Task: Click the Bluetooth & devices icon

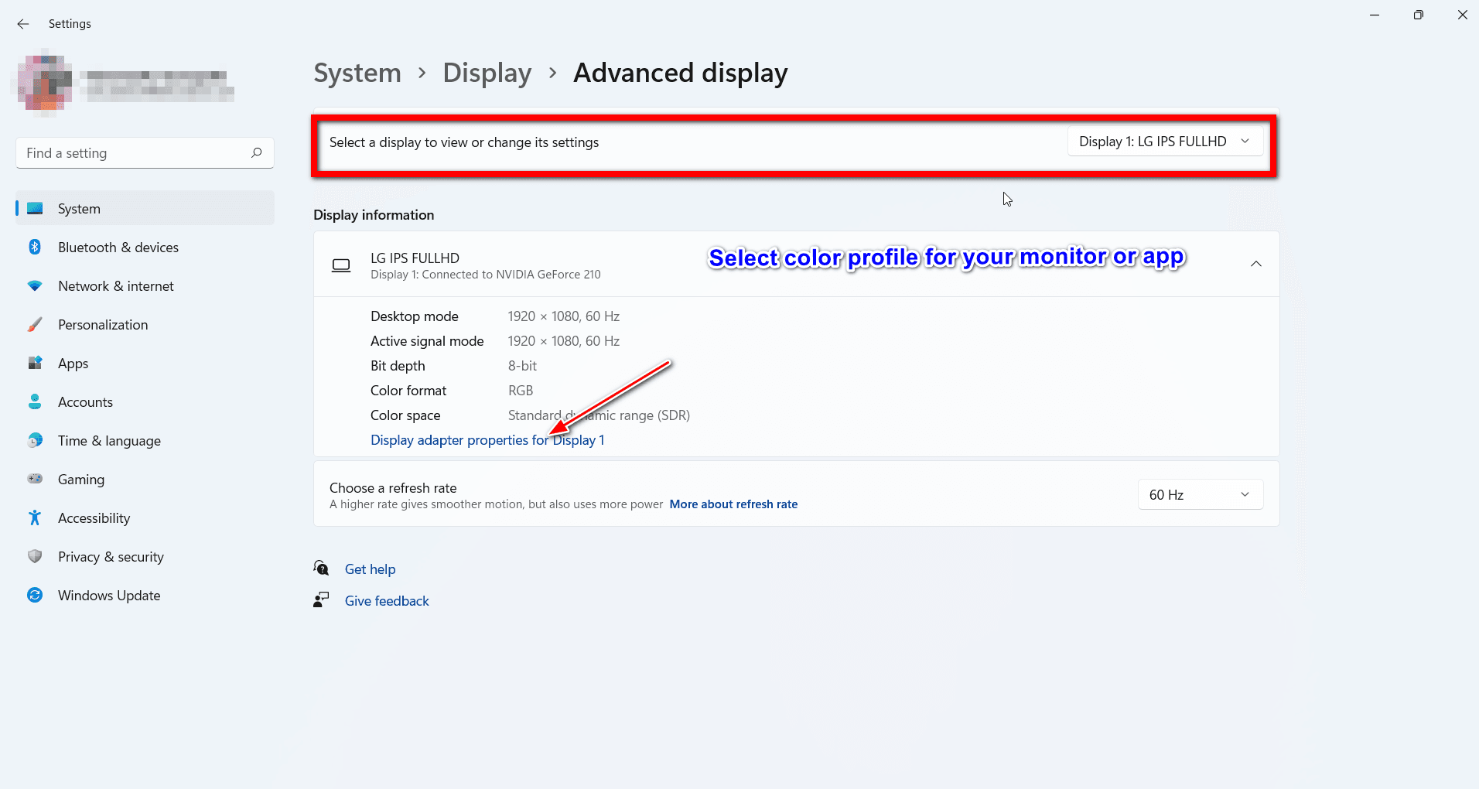Action: point(35,247)
